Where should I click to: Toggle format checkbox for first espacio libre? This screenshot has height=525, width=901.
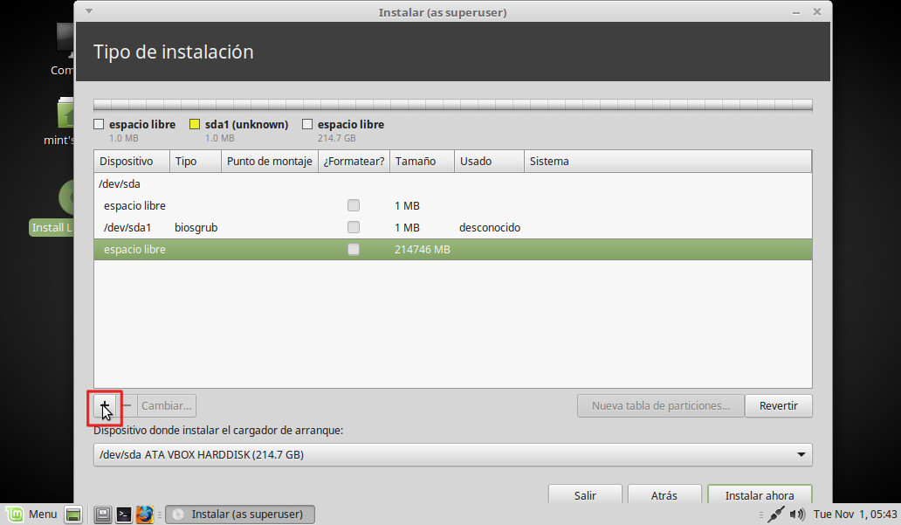point(354,205)
